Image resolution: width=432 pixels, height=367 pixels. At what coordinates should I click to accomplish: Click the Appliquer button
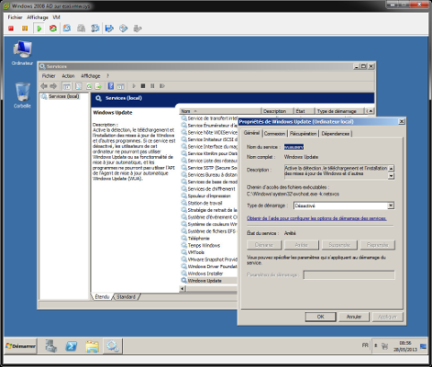click(387, 317)
